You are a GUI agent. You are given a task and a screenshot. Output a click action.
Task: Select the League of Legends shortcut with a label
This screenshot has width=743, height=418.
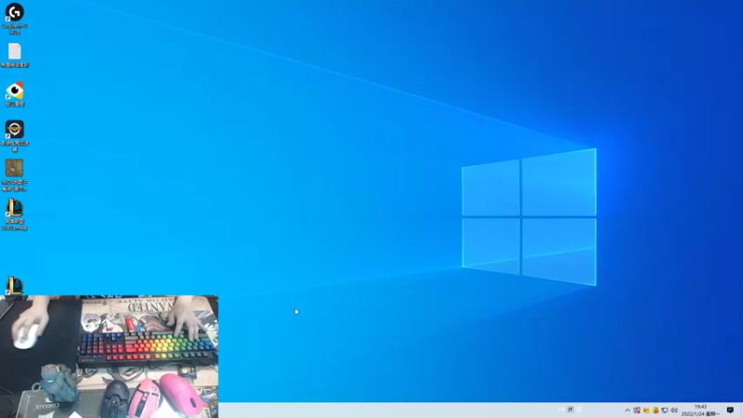15,215
